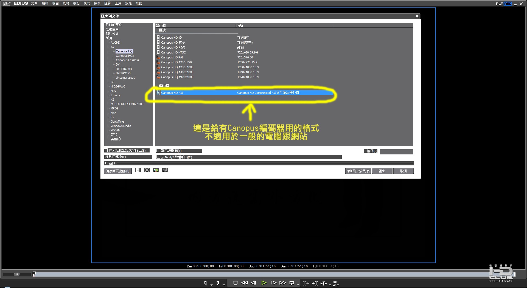The height and width of the screenshot is (288, 527).
Task: Click the EDIUS logo icon
Action: (7, 3)
